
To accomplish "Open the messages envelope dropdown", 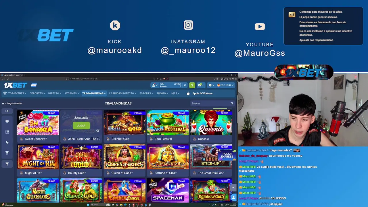I will pyautogui.click(x=201, y=85).
